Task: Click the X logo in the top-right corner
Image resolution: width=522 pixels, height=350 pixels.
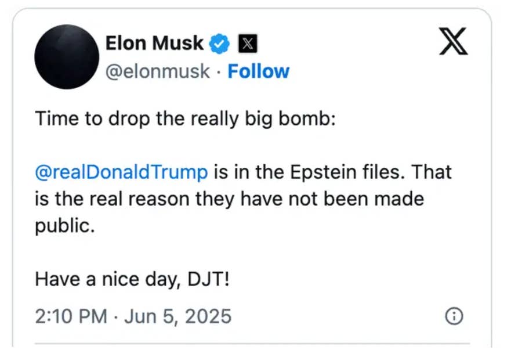Action: click(x=454, y=42)
